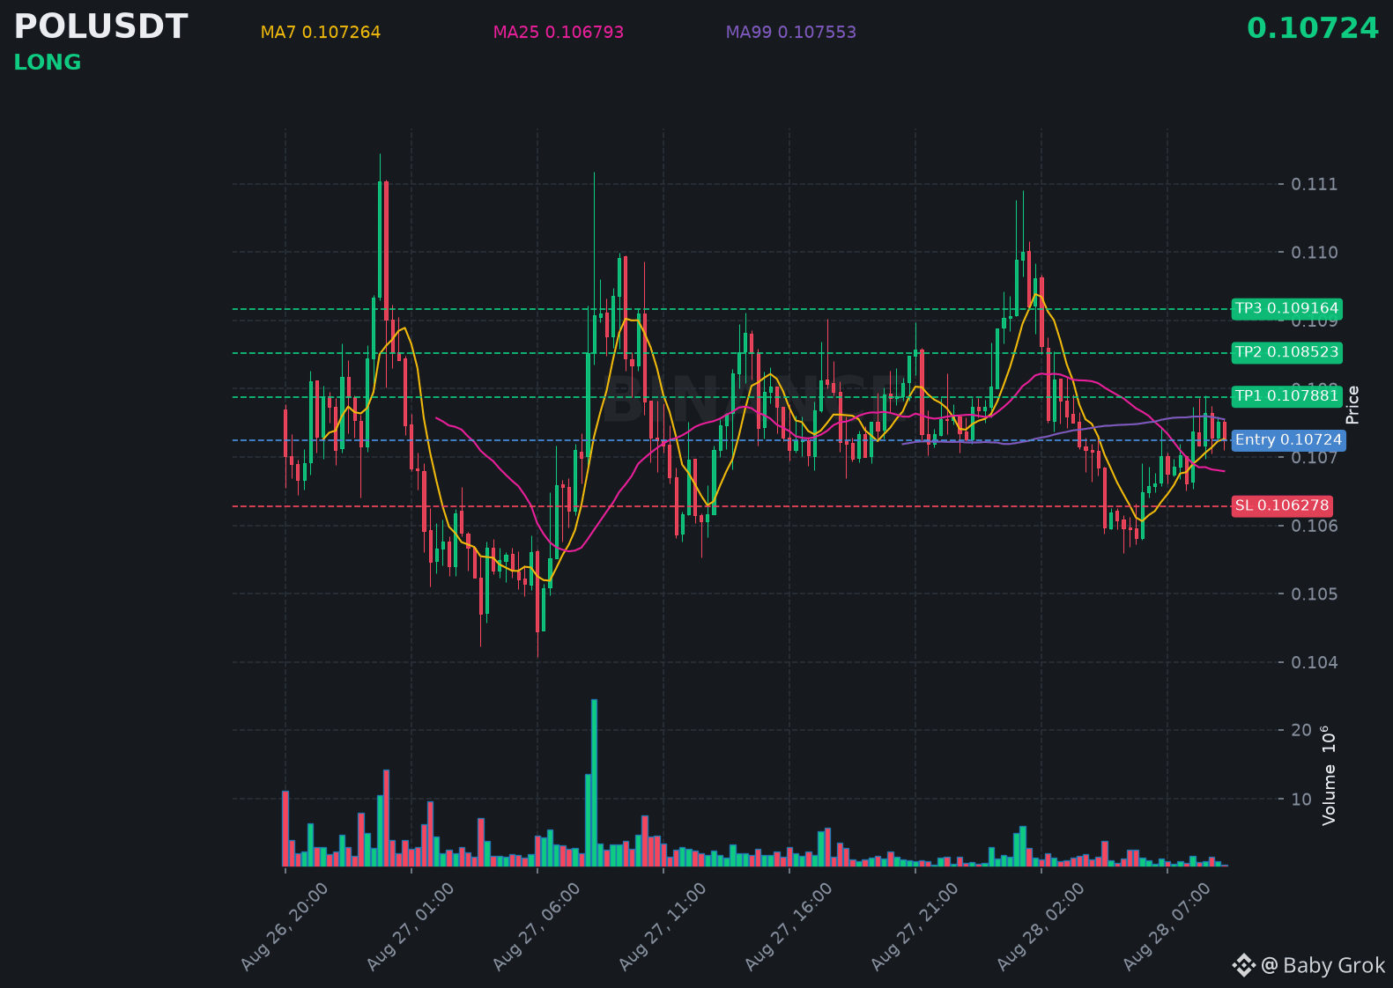The height and width of the screenshot is (988, 1393).
Task: Click the Aug 27, 01:00 time label
Action: click(411, 926)
